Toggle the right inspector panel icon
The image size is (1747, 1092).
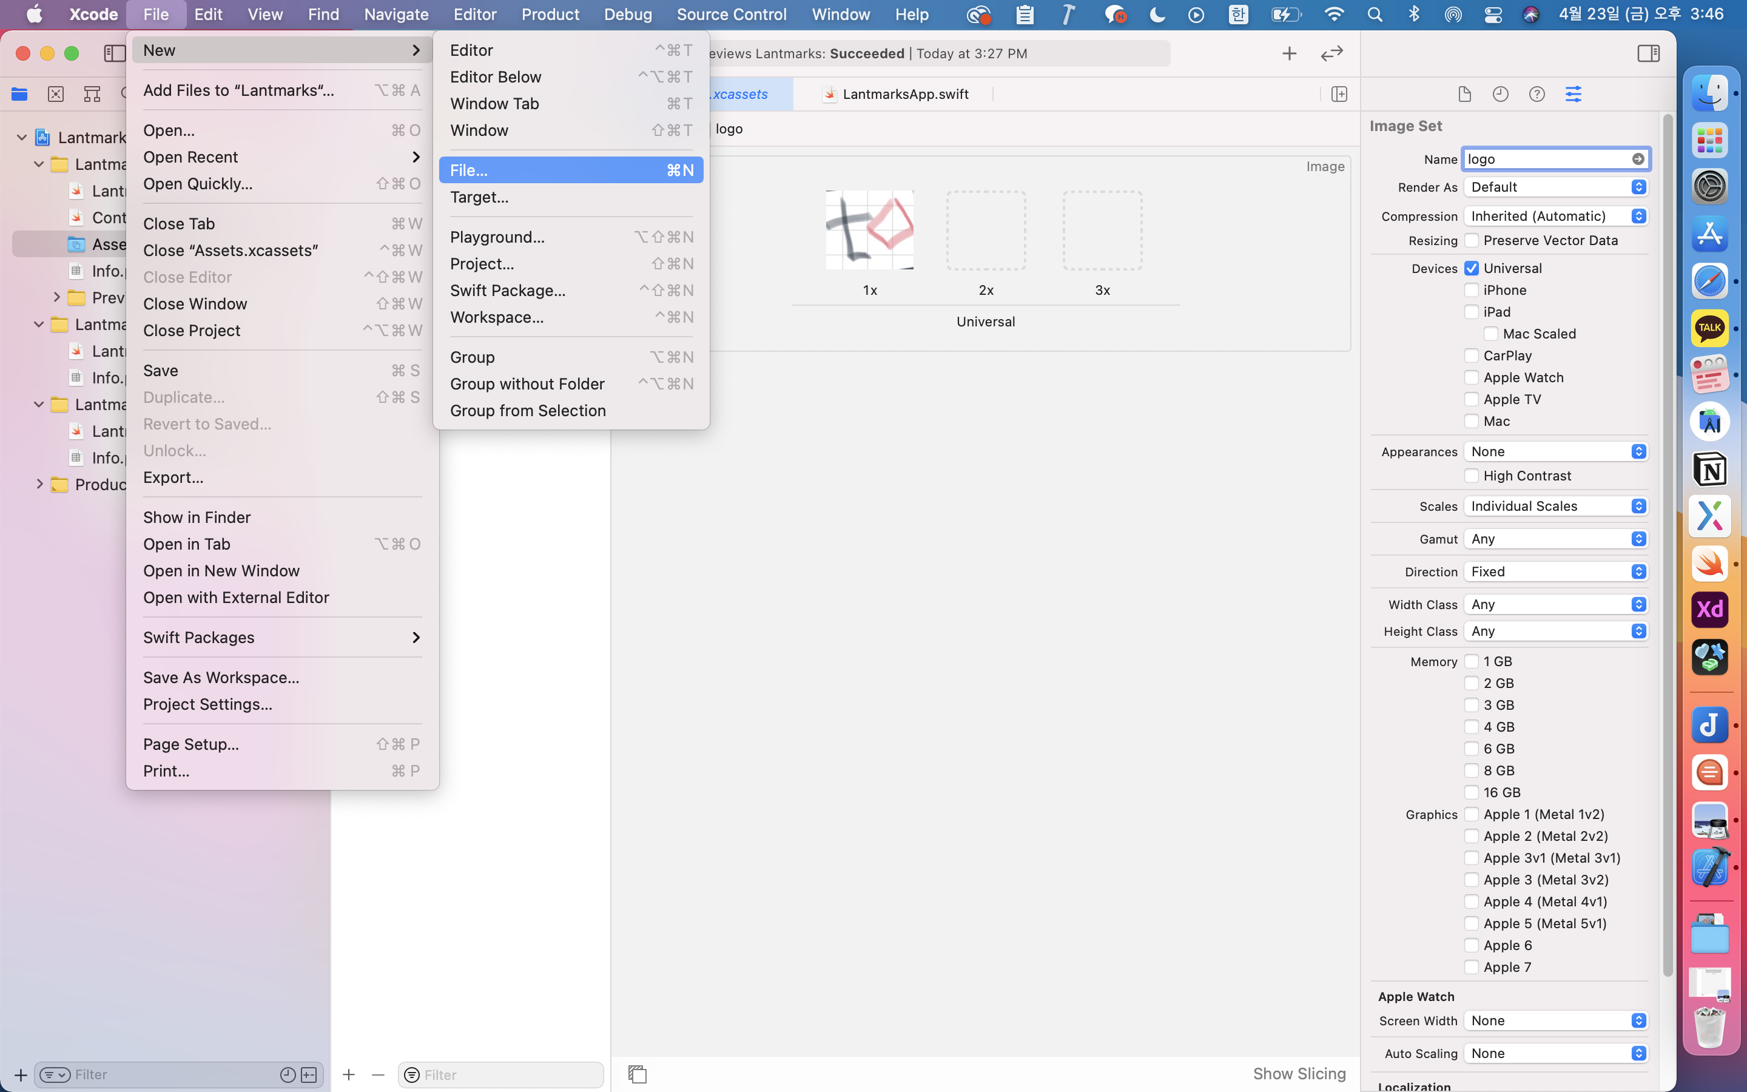[1648, 53]
